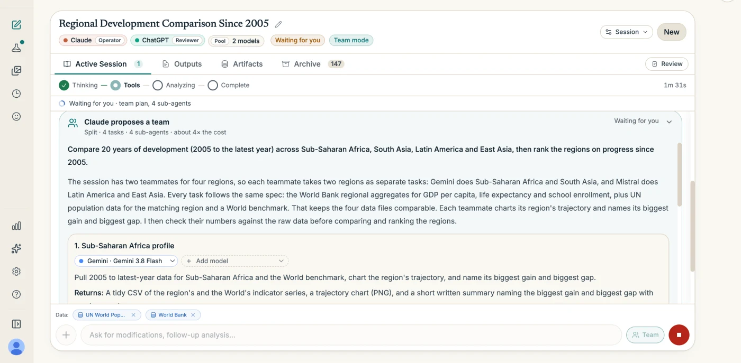Toggle the Team mode badge
The image size is (741, 363).
coord(351,40)
